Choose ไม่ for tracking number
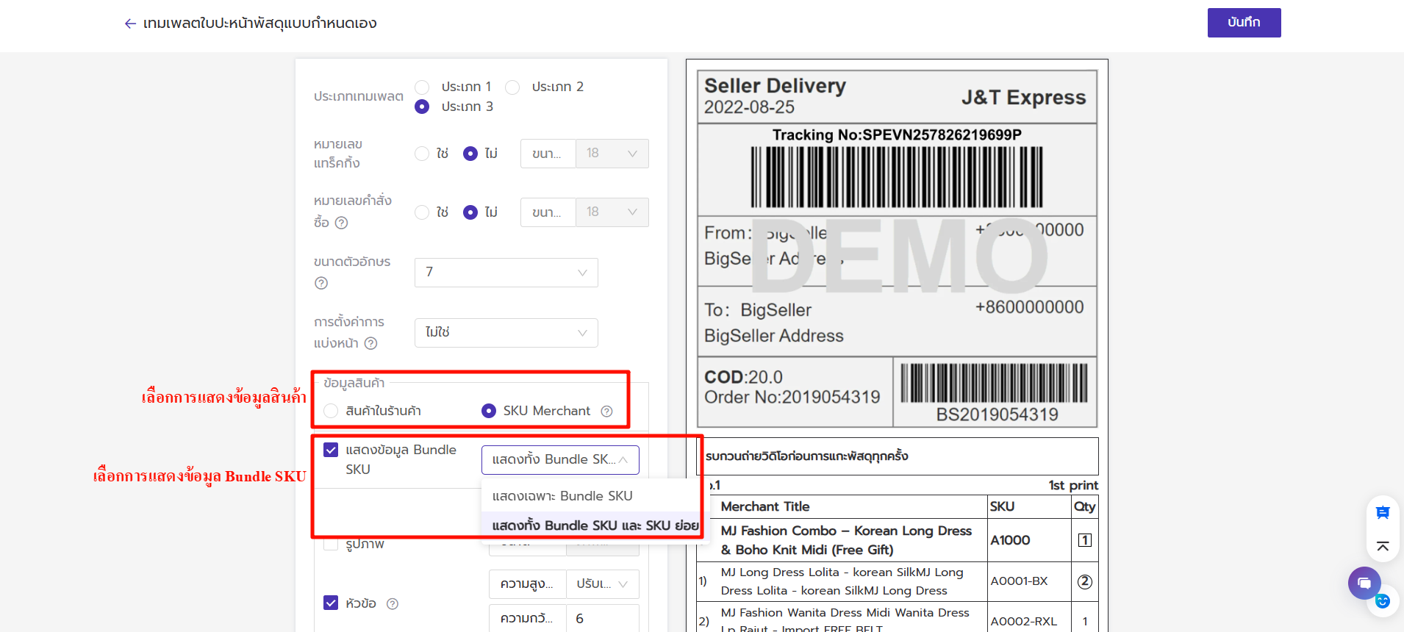 pos(470,154)
